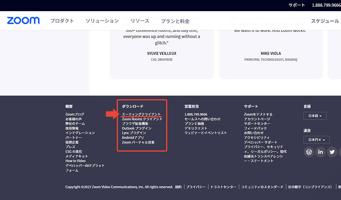Expand the 日本語 language dropdown
Viewport: 341px width, 200px height.
tap(315, 116)
